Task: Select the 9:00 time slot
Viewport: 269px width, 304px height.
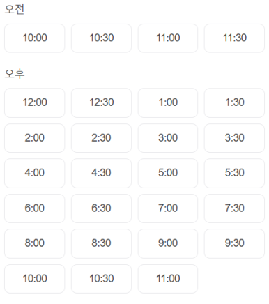Action: 168,243
